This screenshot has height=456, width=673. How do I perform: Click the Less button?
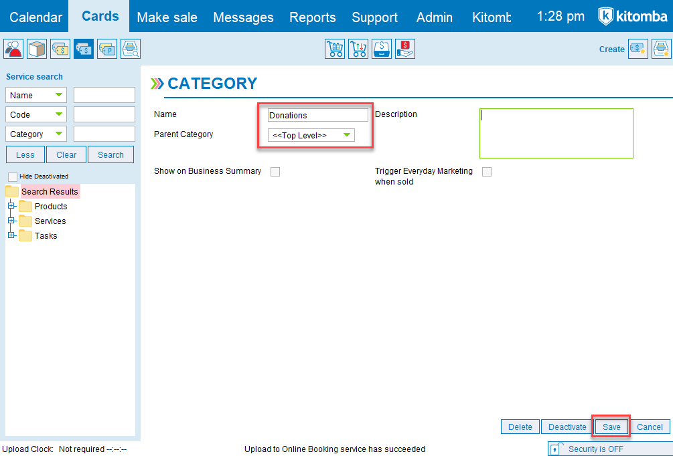pyautogui.click(x=25, y=154)
